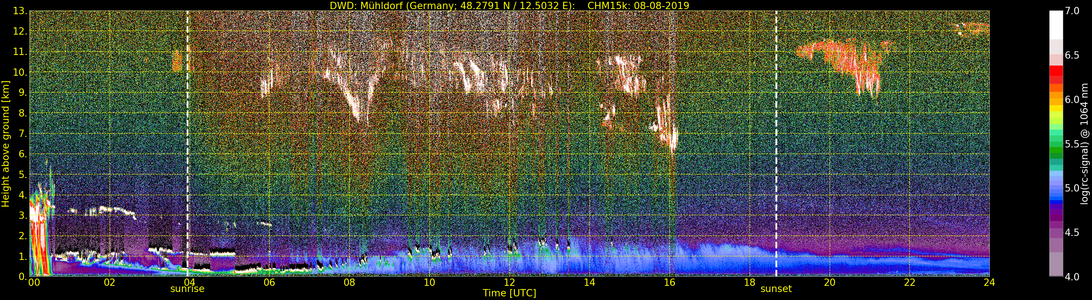Click the sunset dashed white vertical line

click(776, 143)
